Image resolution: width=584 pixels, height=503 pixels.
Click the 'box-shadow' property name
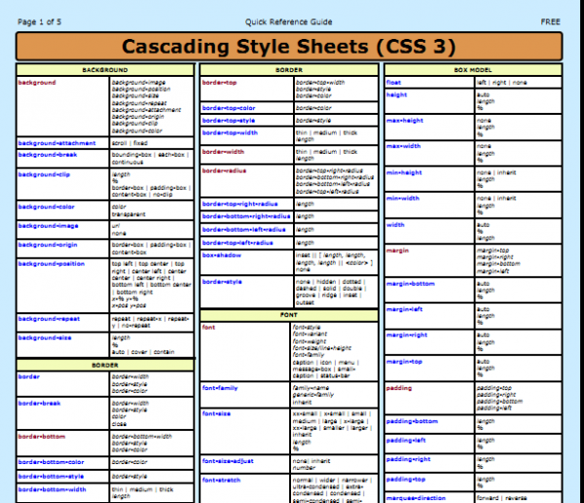click(x=222, y=255)
